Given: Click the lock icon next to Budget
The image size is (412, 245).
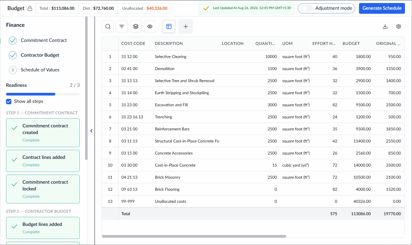Looking at the screenshot, I should coord(30,8).
